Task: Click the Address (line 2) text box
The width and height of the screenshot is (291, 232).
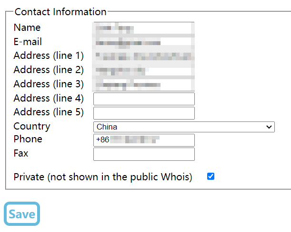Action: tap(144, 71)
